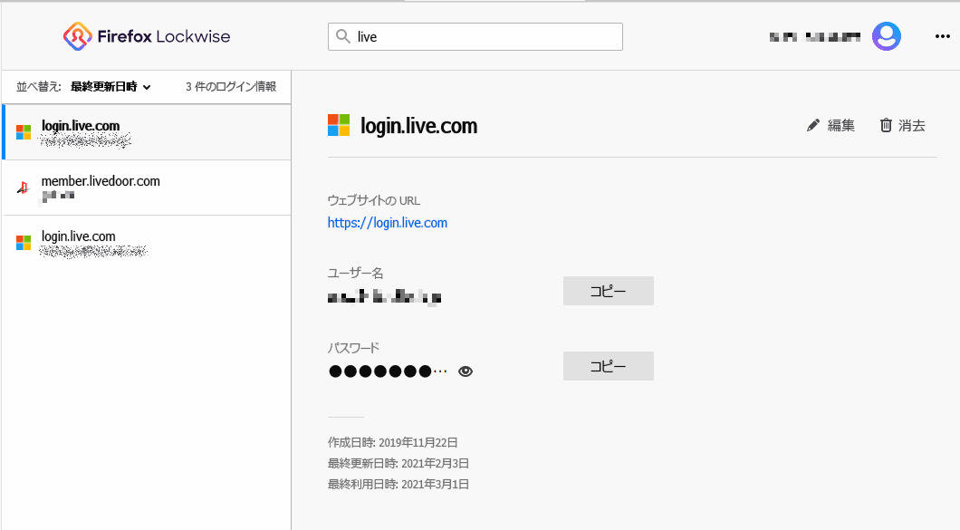Click the 作成日時: 2019年11月22日 line
The height and width of the screenshot is (530, 960).
(392, 442)
